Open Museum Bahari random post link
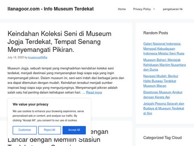Screen dimensions: 194x146 click(164, 65)
